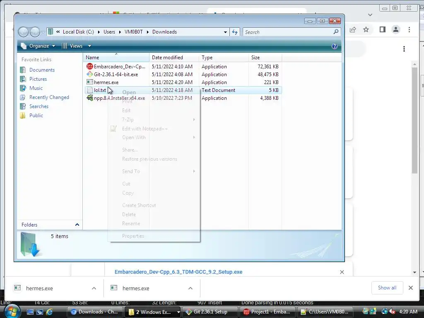This screenshot has height=318, width=424.
Task: Click the npp.8.4.Installer.x64.exe file icon
Action: pyautogui.click(x=89, y=98)
